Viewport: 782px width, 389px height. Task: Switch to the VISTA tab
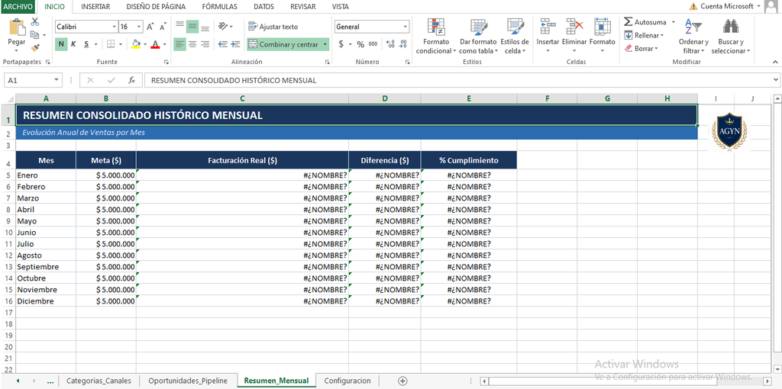[x=340, y=6]
